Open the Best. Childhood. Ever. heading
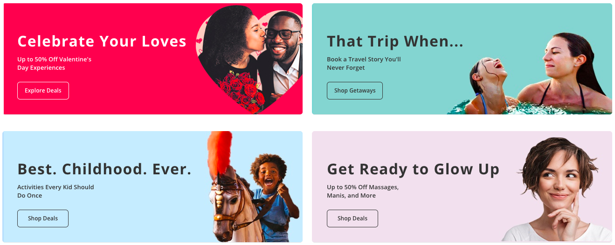This screenshot has width=615, height=245. pos(104,169)
